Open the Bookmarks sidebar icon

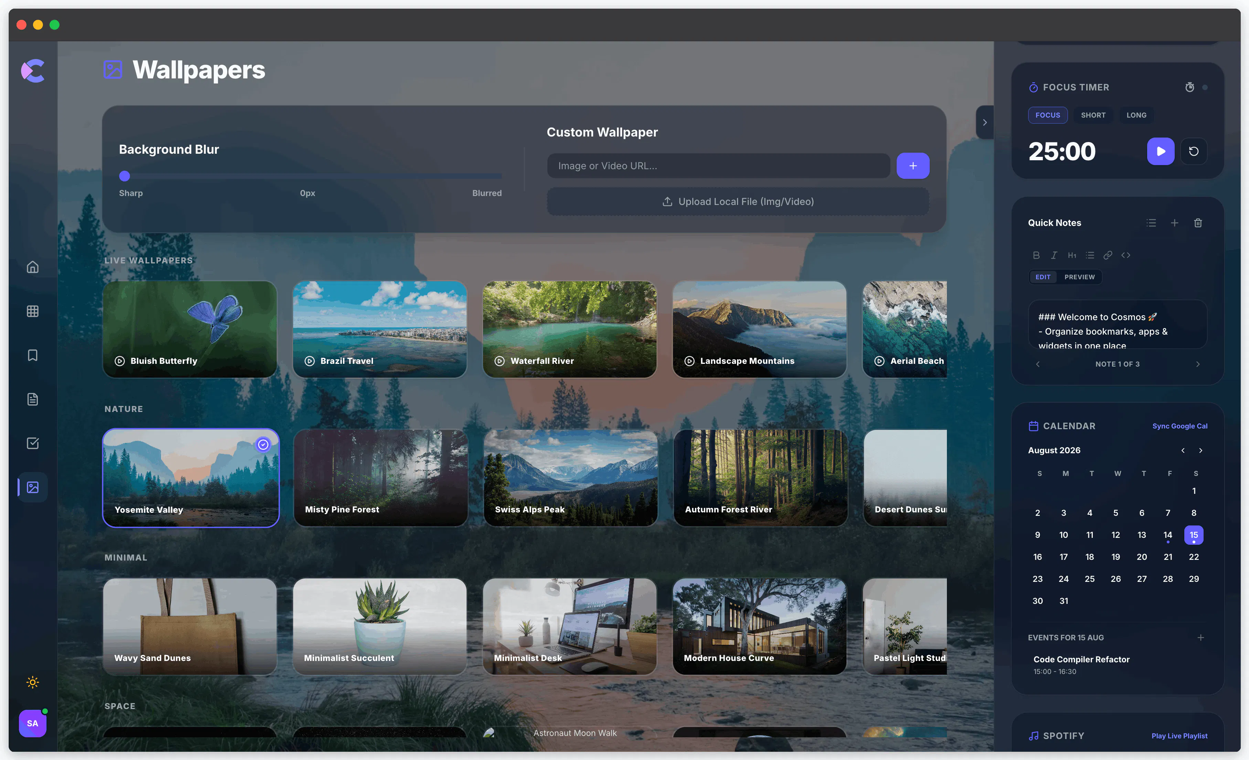pos(32,355)
